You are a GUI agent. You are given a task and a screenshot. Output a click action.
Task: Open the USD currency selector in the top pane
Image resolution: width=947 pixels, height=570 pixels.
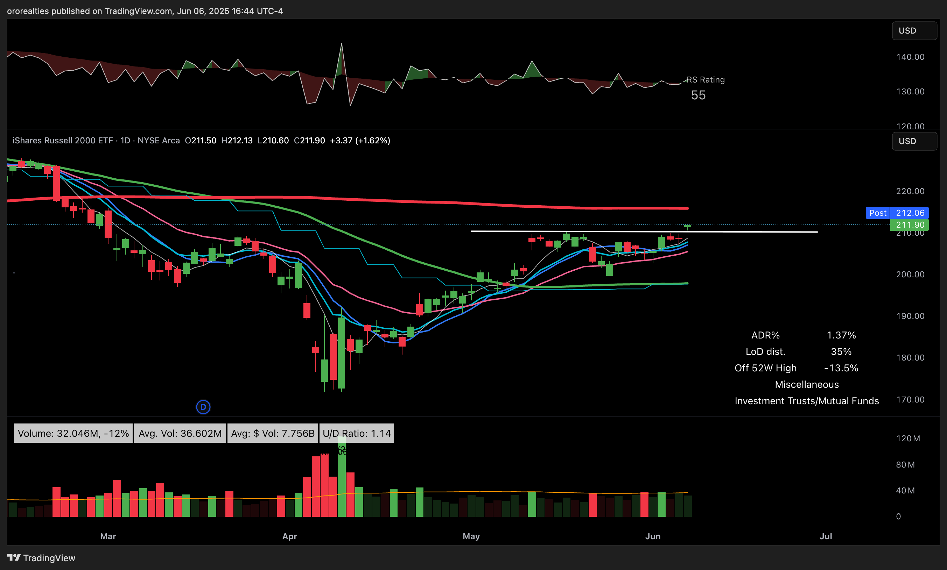914,31
